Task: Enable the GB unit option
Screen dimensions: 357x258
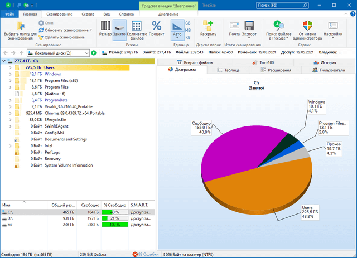Action: click(187, 23)
